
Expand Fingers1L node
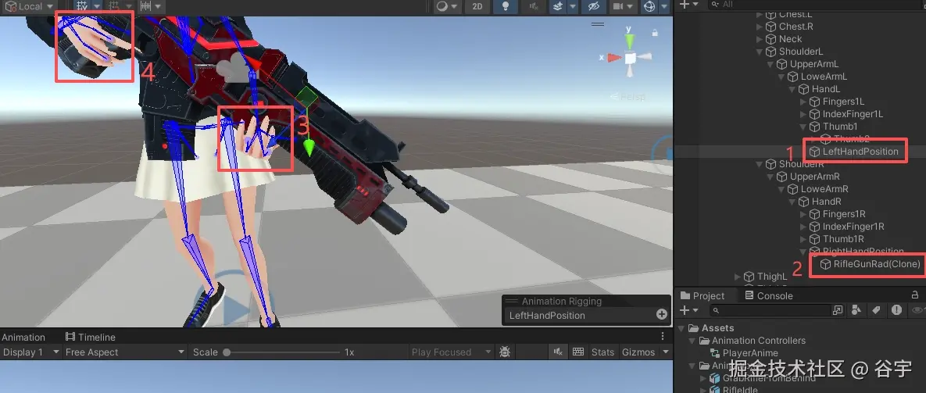tap(803, 102)
